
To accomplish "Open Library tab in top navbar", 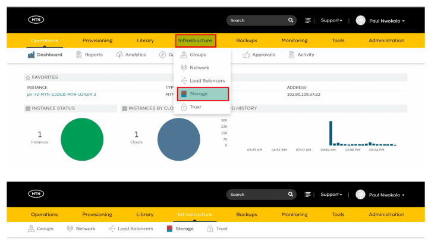I will pyautogui.click(x=145, y=40).
